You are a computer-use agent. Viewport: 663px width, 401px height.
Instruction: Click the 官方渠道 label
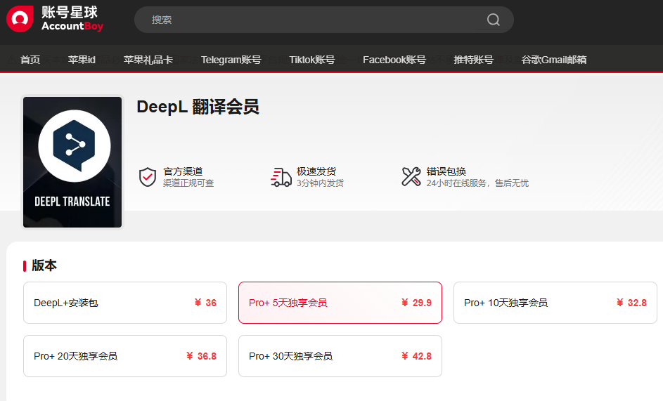(183, 171)
